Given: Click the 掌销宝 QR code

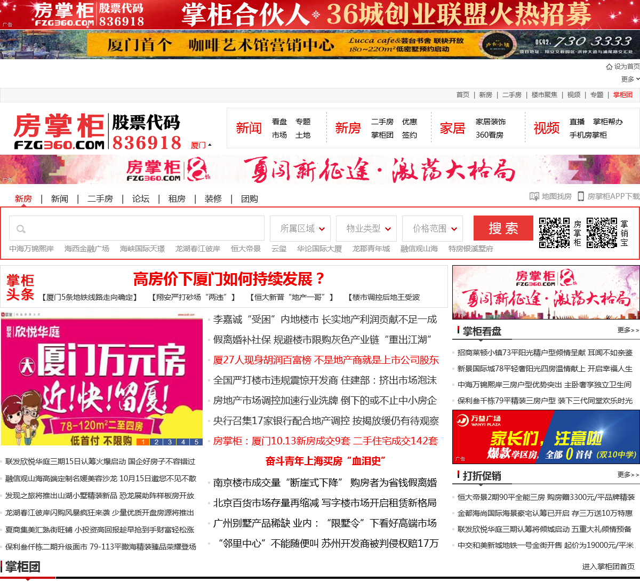Looking at the screenshot, I should point(602,233).
